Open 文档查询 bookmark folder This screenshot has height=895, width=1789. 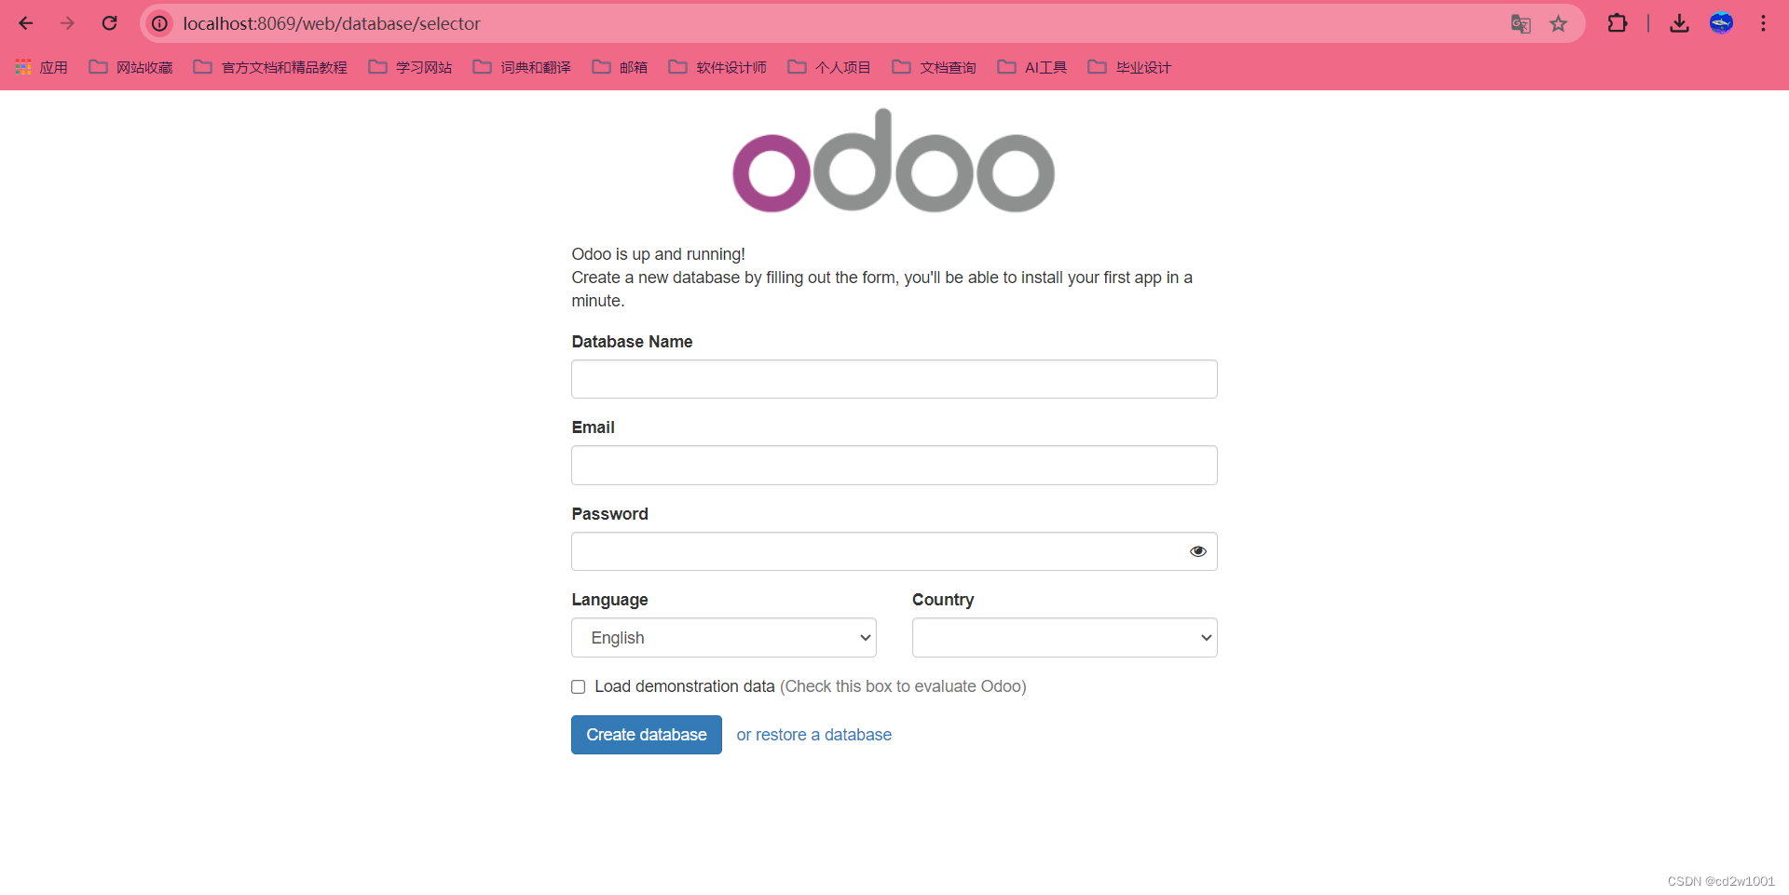coord(934,67)
